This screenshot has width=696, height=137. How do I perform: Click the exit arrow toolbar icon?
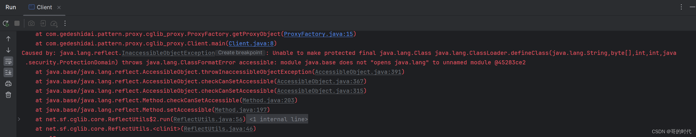point(43,24)
